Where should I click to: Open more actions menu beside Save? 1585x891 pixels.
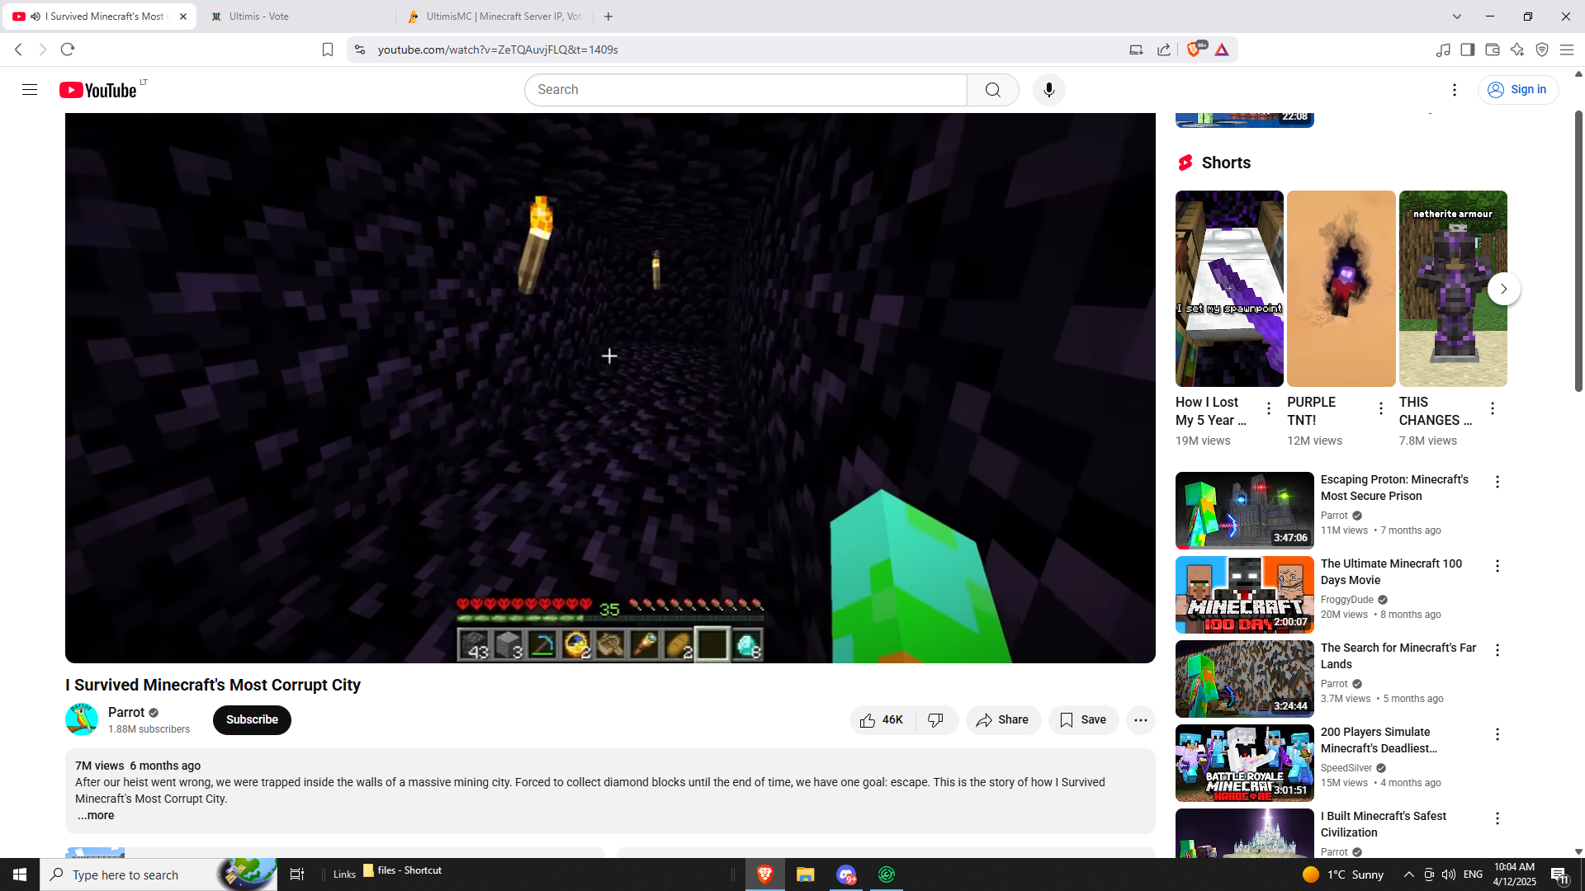[1140, 720]
